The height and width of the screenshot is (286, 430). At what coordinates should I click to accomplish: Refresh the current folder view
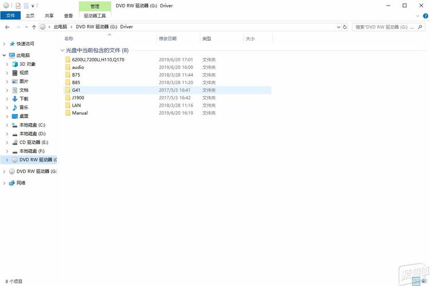coord(345,27)
